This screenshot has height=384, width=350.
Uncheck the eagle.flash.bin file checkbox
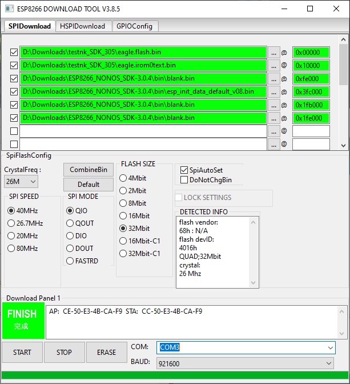pyautogui.click(x=14, y=52)
